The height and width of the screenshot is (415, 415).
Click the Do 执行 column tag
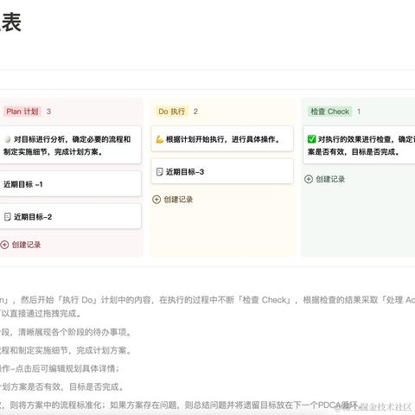click(172, 112)
